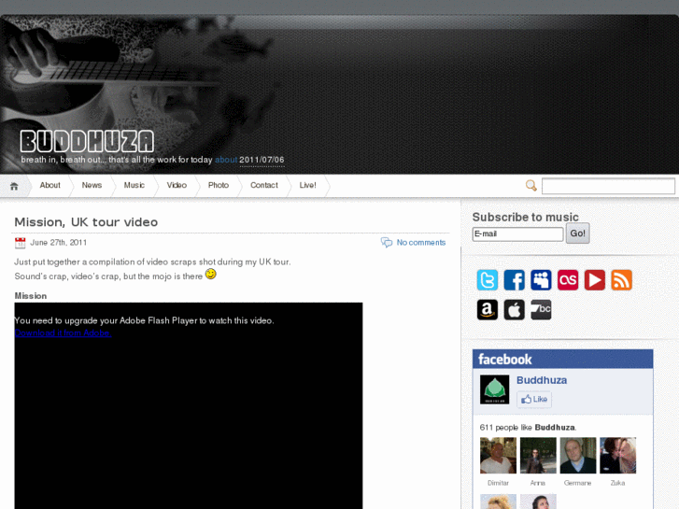Open Germane's profile thumbnail
This screenshot has width=679, height=509.
(578, 455)
